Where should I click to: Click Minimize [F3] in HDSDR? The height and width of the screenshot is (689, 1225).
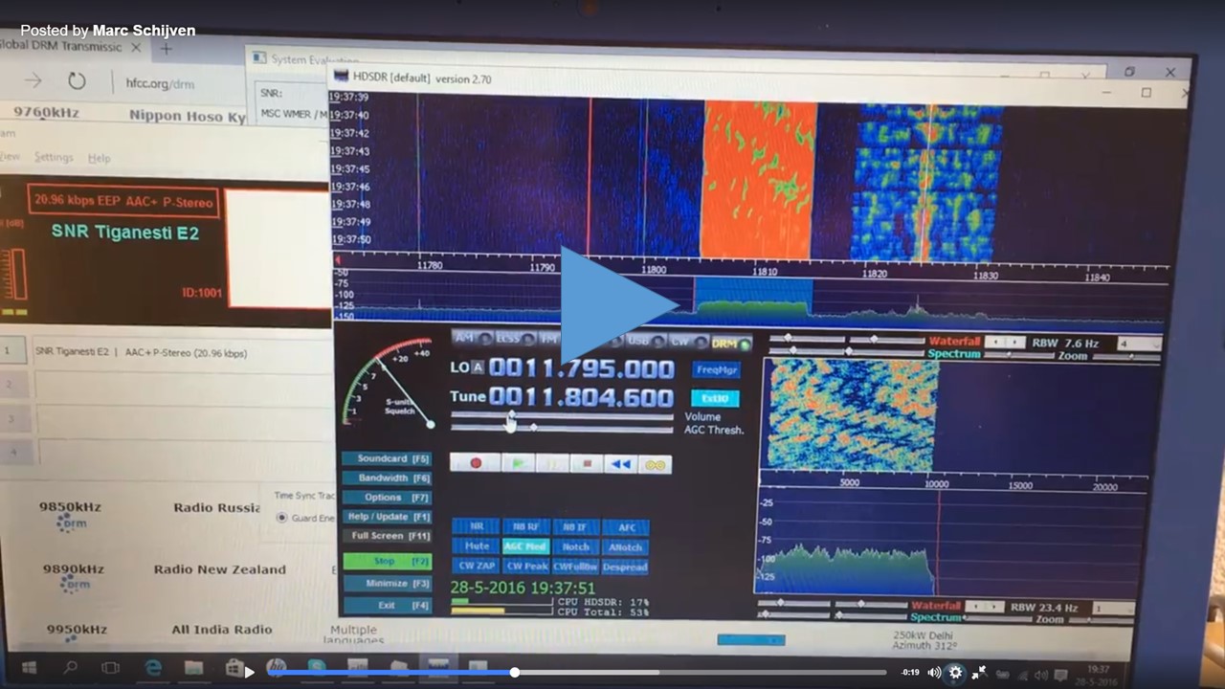point(388,584)
